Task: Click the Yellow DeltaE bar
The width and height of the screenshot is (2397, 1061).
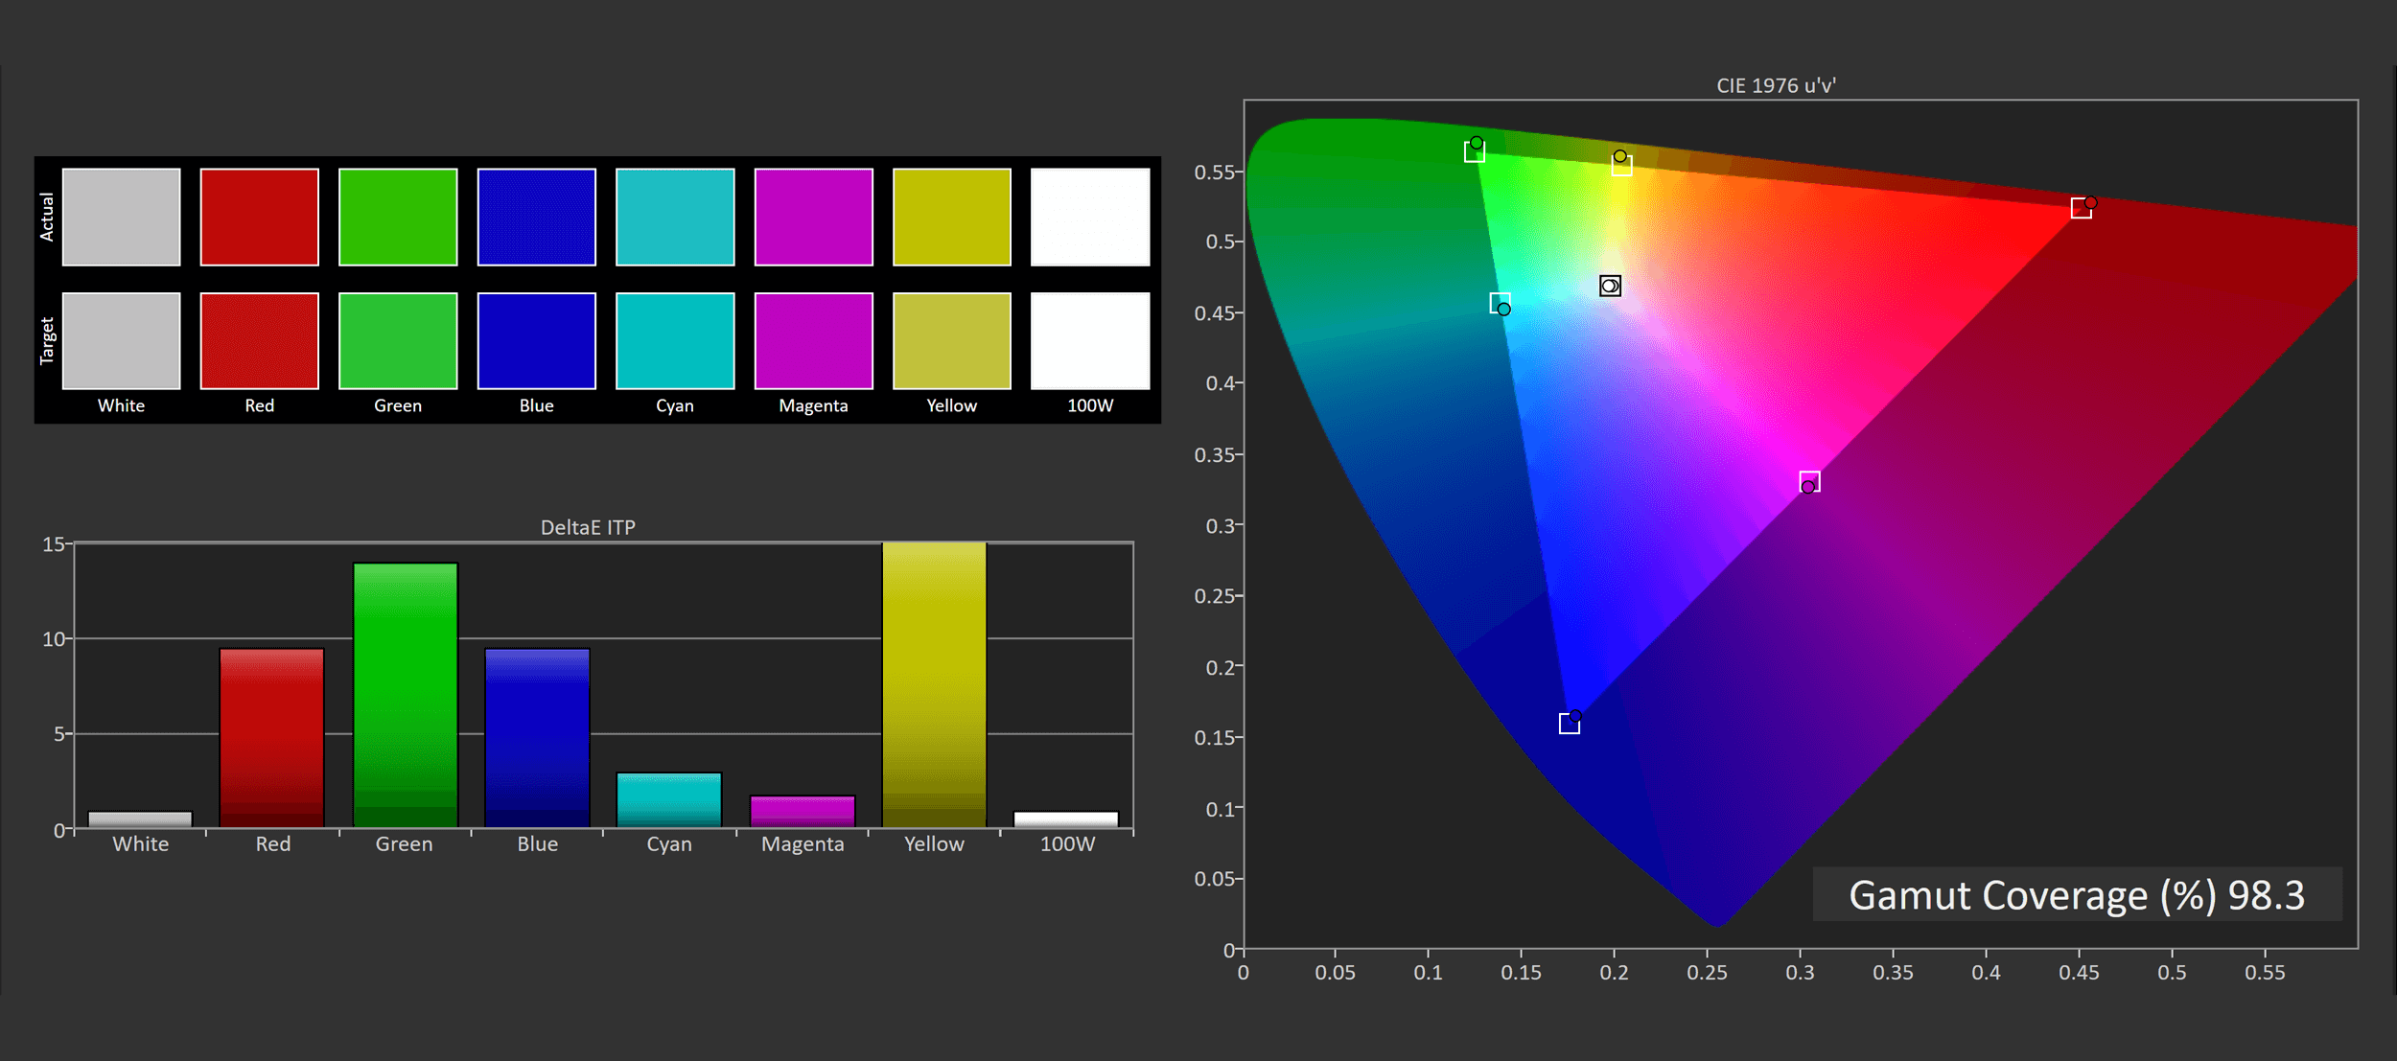Action: coord(934,684)
